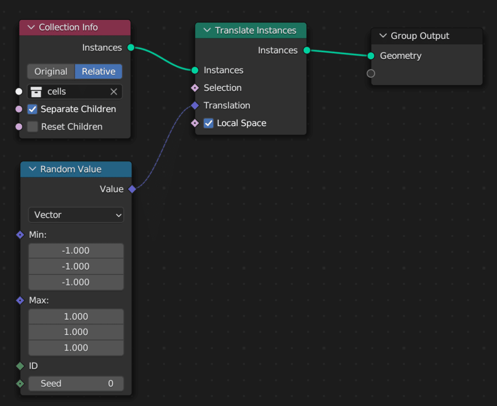Clear the cells collection with X
The image size is (497, 406).
(x=114, y=92)
